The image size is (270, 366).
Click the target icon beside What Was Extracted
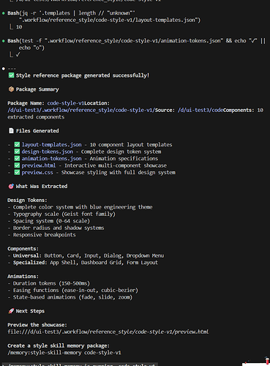coord(11,186)
